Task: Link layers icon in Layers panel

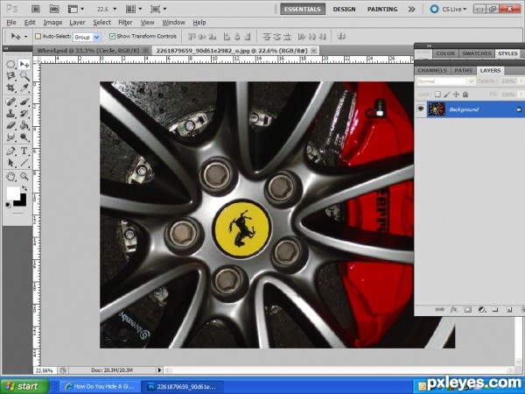Action: (439, 310)
